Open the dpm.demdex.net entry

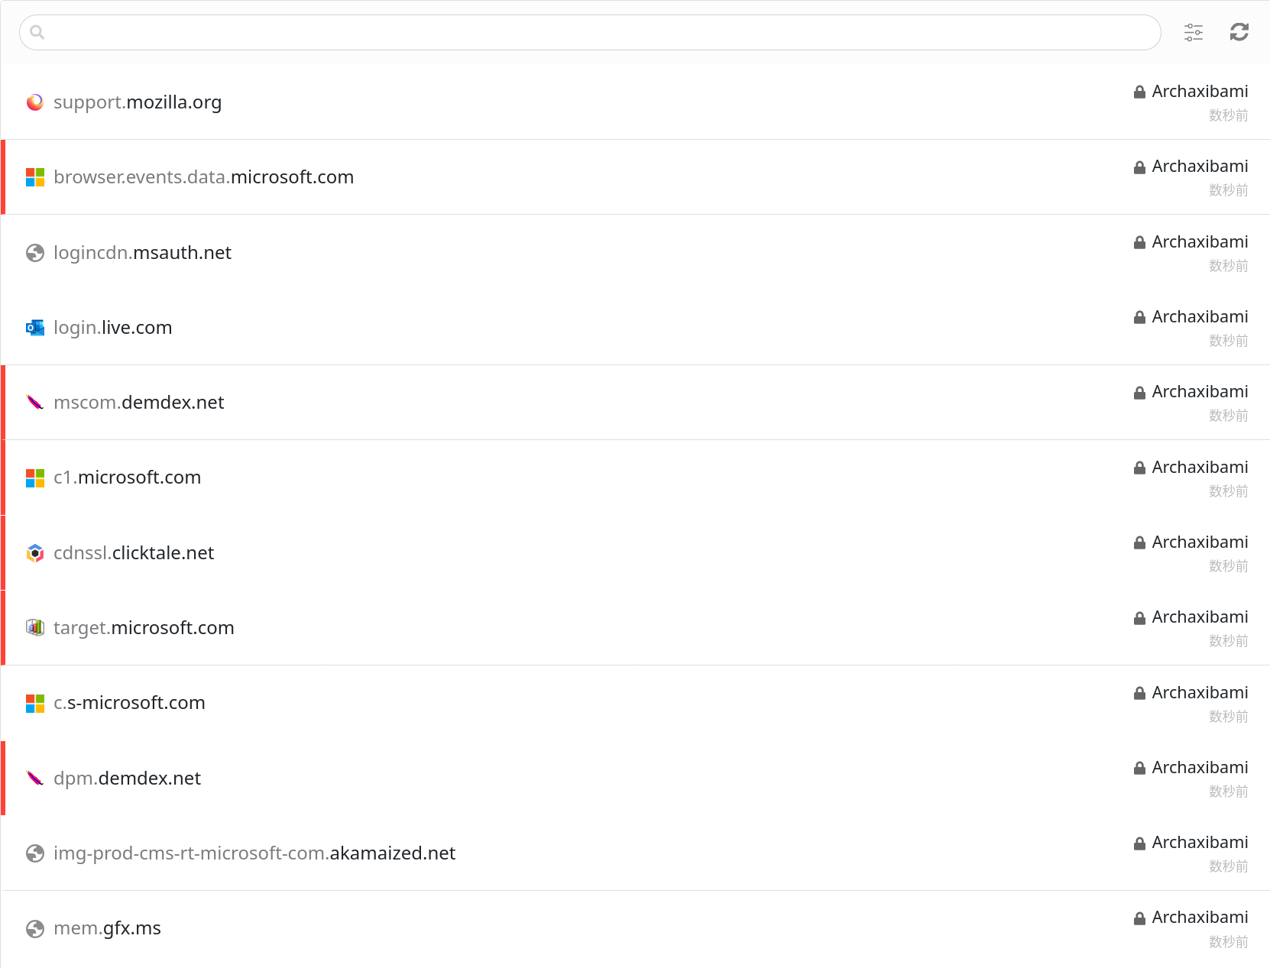pyautogui.click(x=128, y=779)
